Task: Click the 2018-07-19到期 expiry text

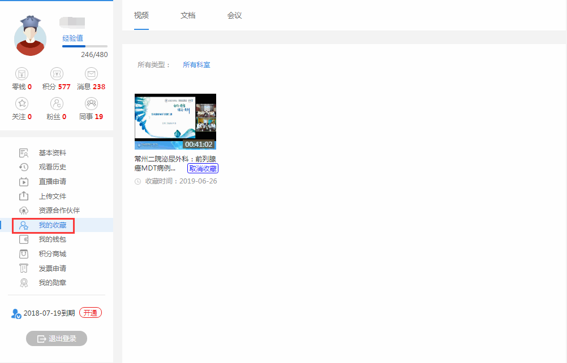Action: pos(49,313)
